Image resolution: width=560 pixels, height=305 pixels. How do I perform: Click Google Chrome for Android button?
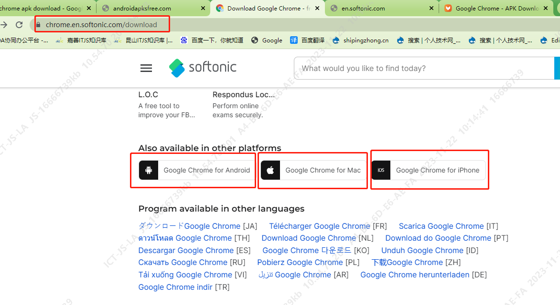click(196, 170)
